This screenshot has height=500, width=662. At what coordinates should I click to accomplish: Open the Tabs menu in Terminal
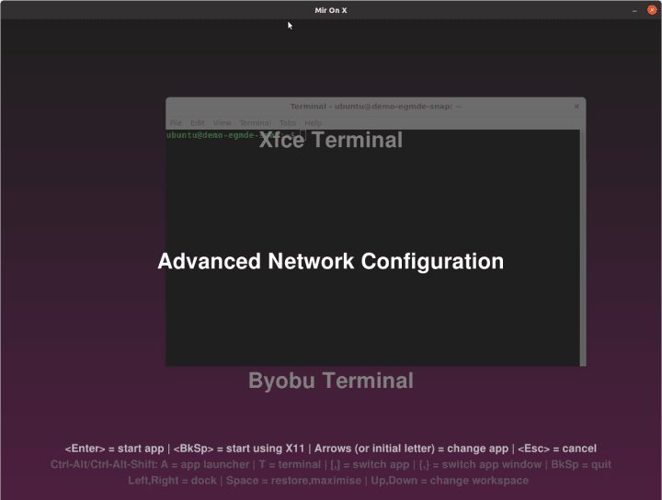[x=288, y=123]
